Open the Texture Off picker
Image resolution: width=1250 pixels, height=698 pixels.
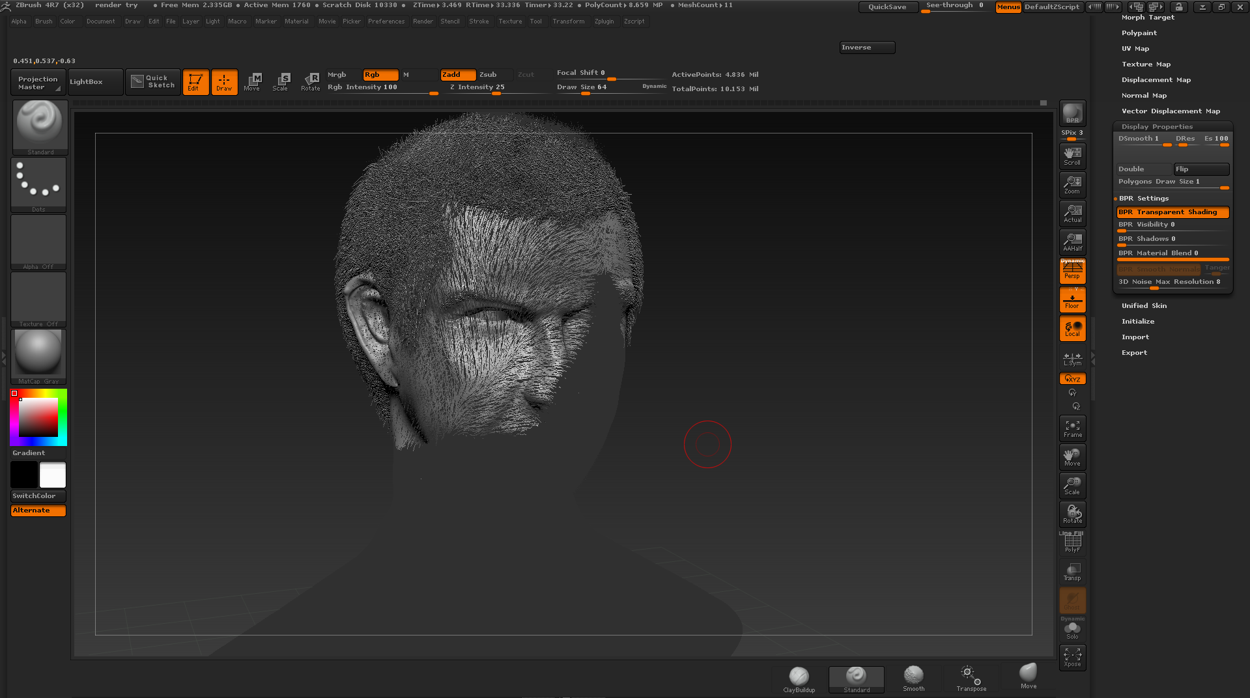tap(38, 300)
